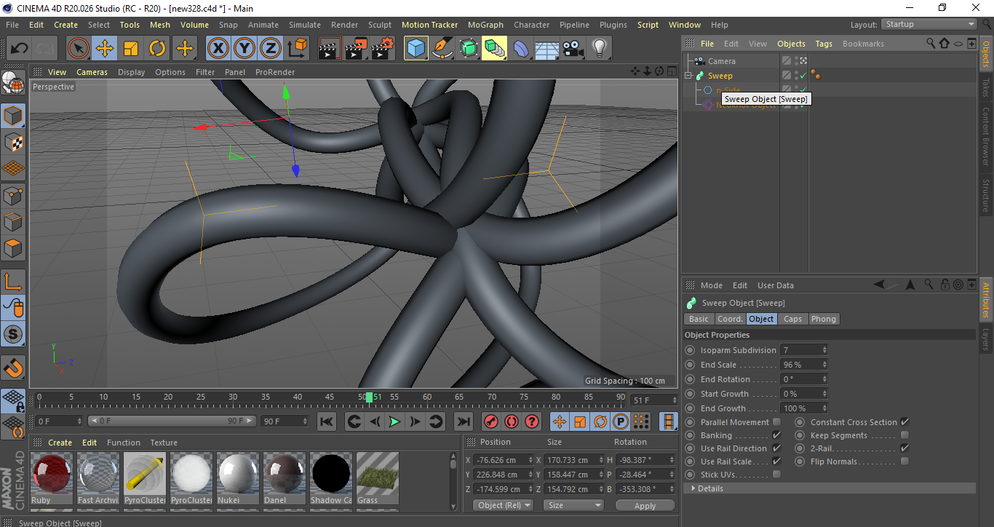Go to start of animation

coord(327,421)
